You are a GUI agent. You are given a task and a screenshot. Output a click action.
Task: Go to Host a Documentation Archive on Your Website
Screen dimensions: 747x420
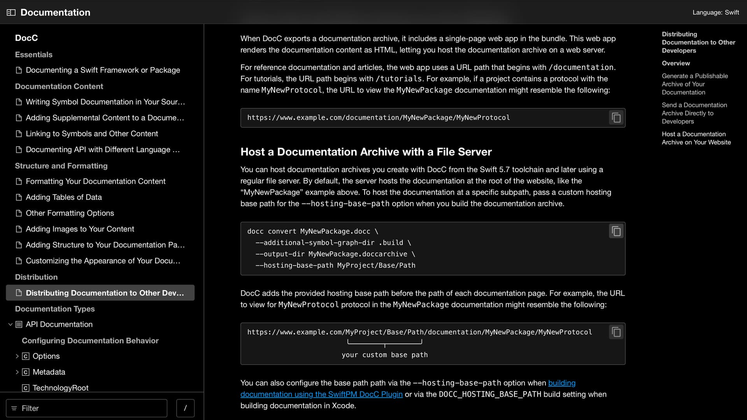point(696,138)
